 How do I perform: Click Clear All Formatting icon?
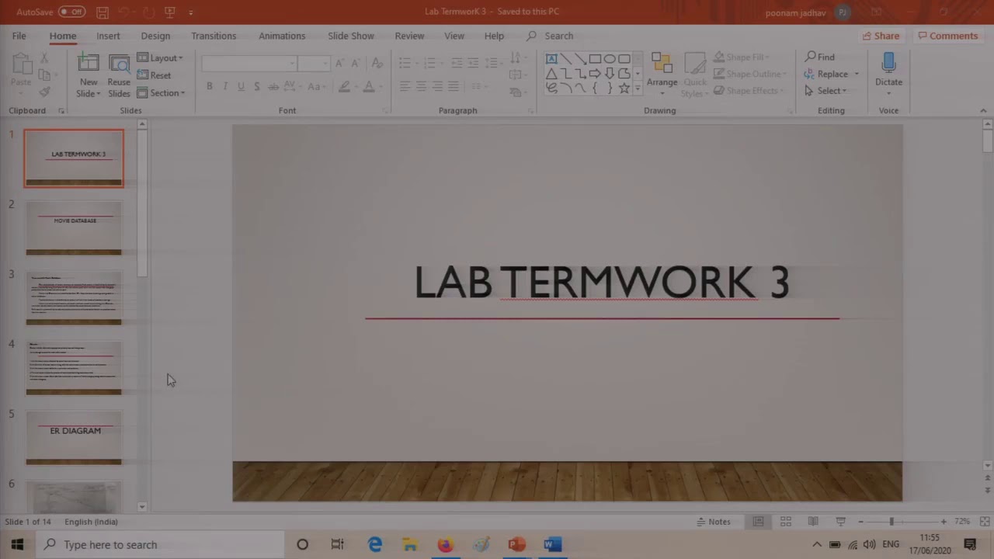coord(377,63)
